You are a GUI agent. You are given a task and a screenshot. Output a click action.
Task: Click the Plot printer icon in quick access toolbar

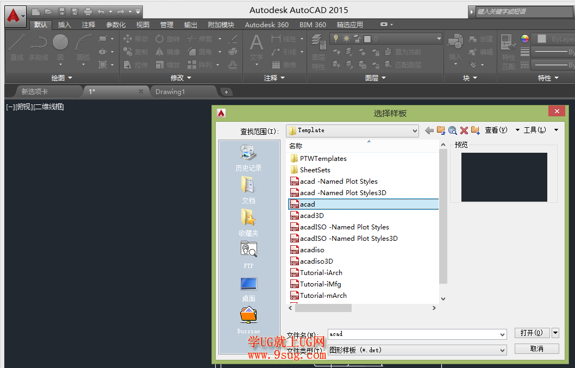pos(88,12)
